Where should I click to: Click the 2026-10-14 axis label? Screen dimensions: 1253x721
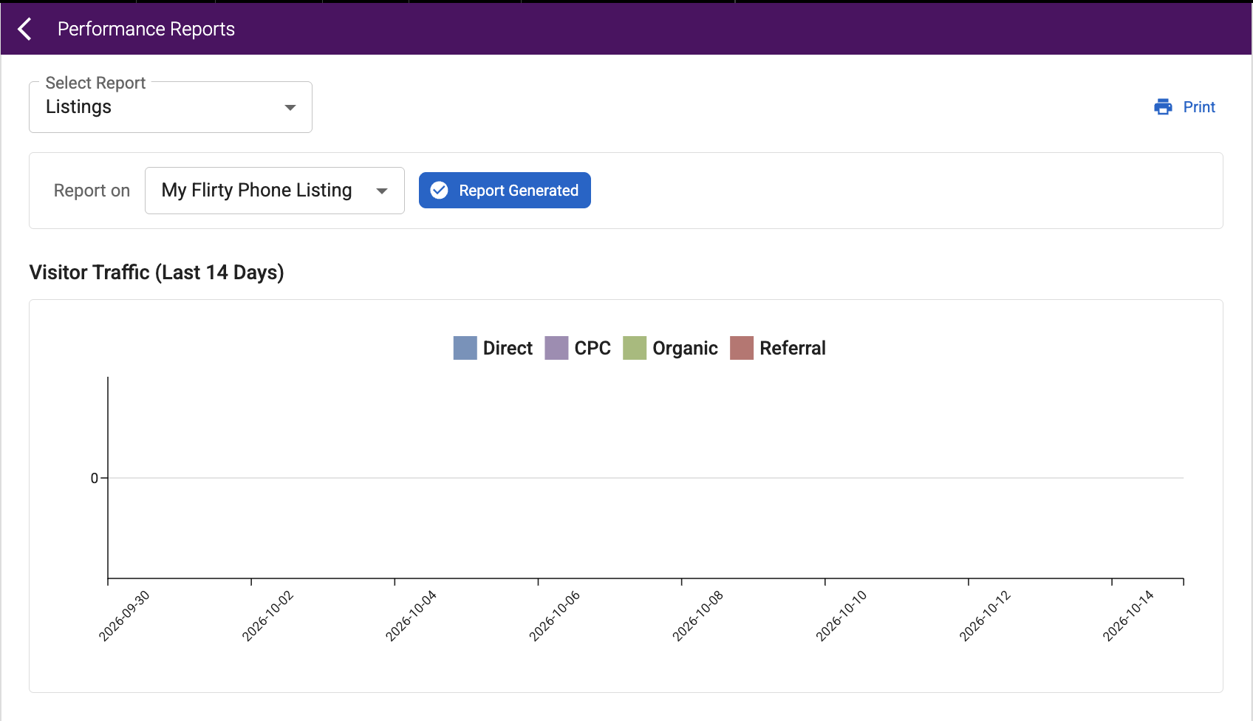click(x=1127, y=615)
